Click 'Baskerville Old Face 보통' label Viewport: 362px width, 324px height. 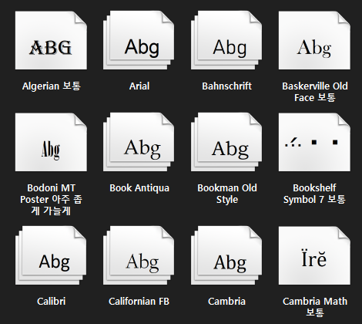[315, 92]
